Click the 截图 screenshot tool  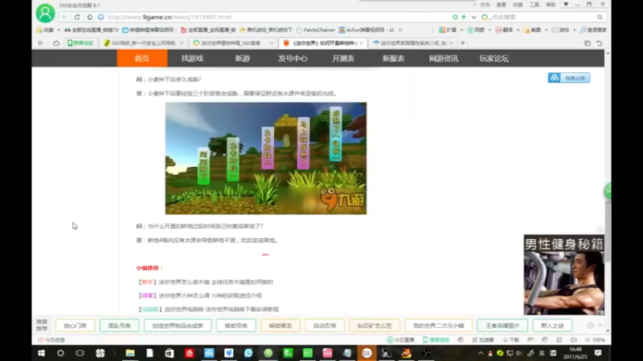tap(533, 30)
